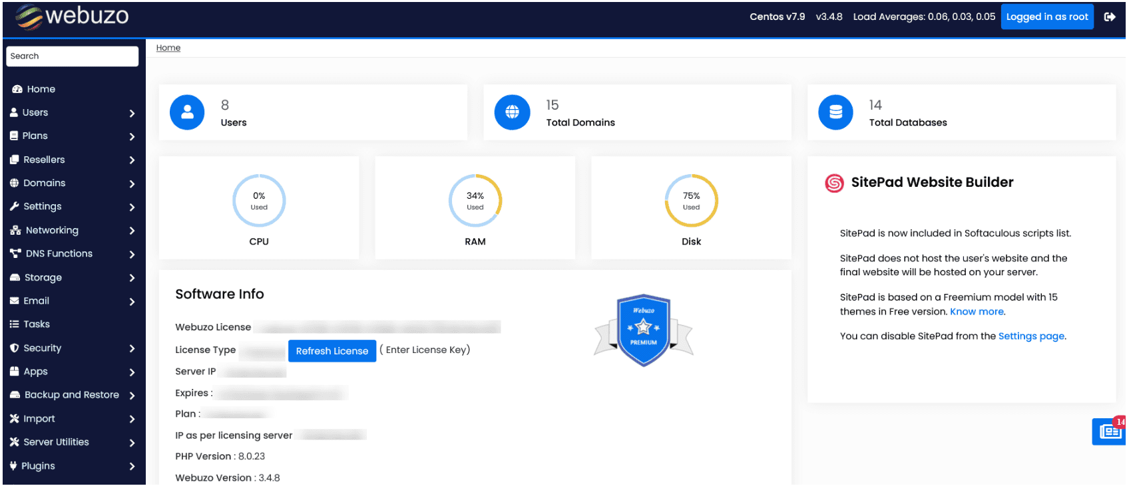The height and width of the screenshot is (488, 1129).
Task: Expand the Users menu chevron
Action: tap(132, 113)
